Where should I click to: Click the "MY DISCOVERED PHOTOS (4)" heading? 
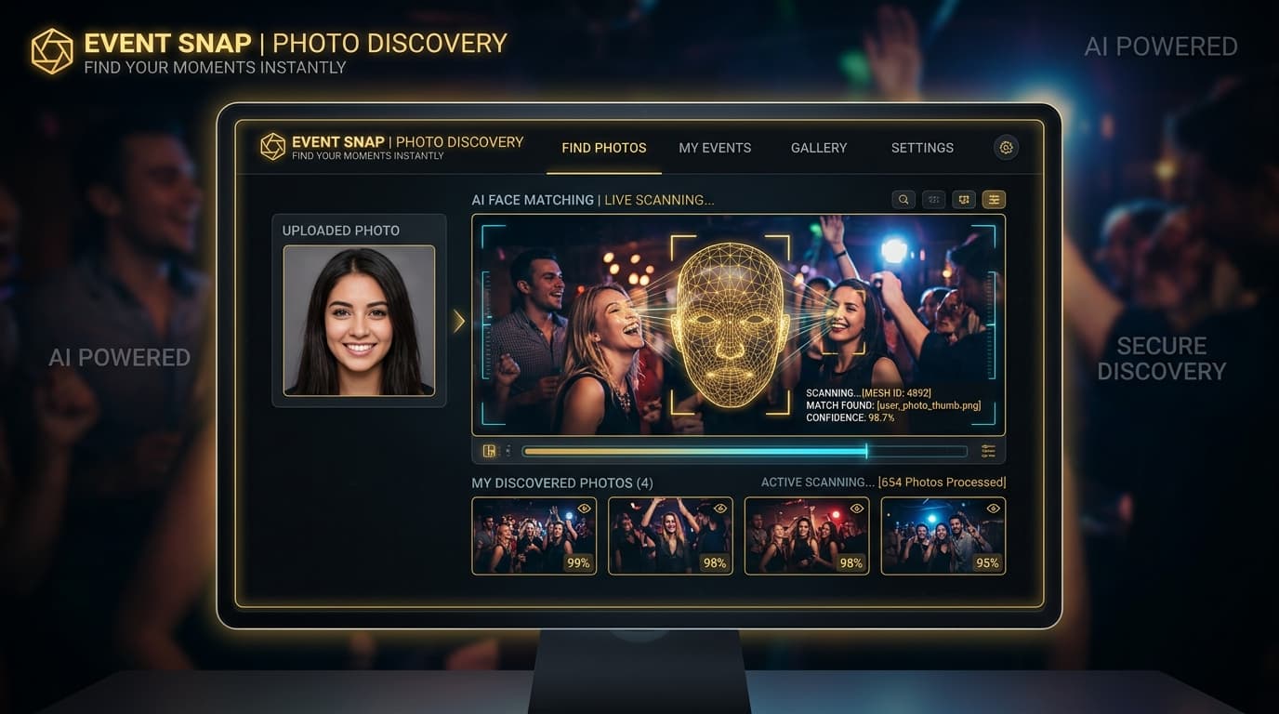[562, 483]
